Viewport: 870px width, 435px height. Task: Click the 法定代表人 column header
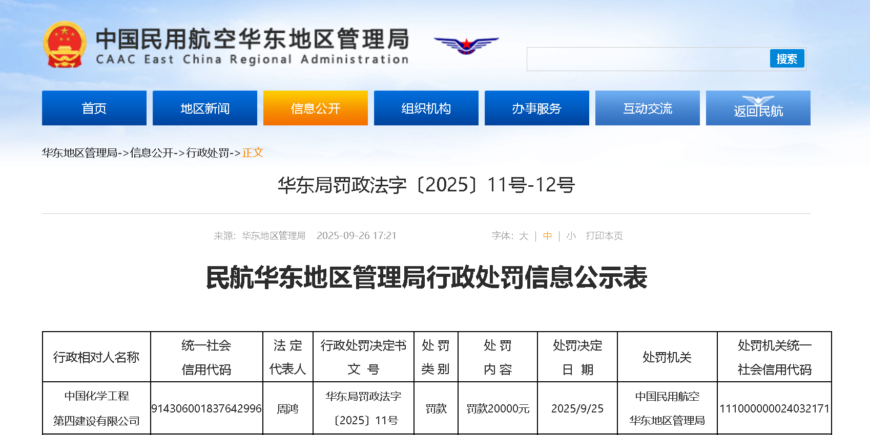[x=287, y=357]
